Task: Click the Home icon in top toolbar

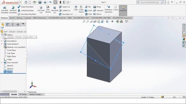Action: coord(26,2)
